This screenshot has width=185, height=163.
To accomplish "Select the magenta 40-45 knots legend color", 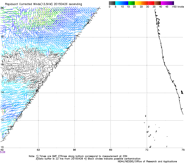I will 164,3.
